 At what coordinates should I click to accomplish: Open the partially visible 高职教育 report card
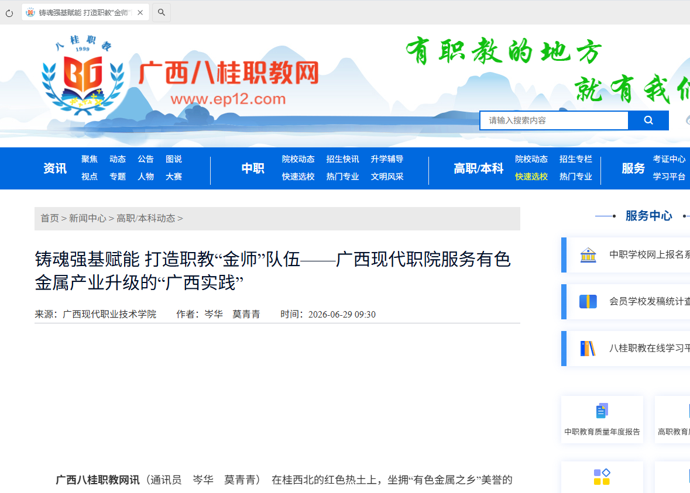[672, 419]
